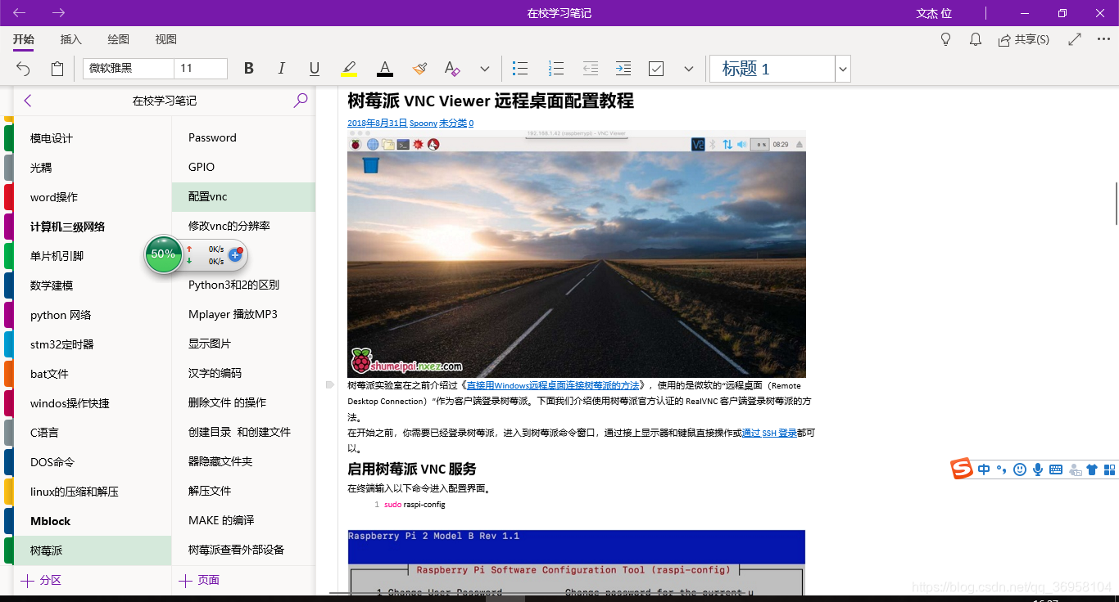Click the format painter brush icon

[x=419, y=69]
